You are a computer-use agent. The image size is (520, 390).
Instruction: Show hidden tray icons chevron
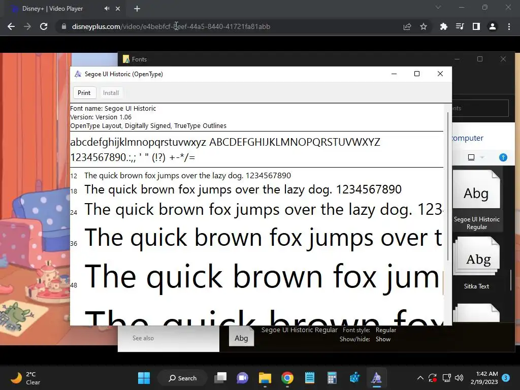[420, 378]
